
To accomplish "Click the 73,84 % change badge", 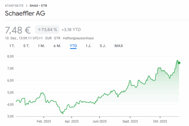I will pos(47,30).
